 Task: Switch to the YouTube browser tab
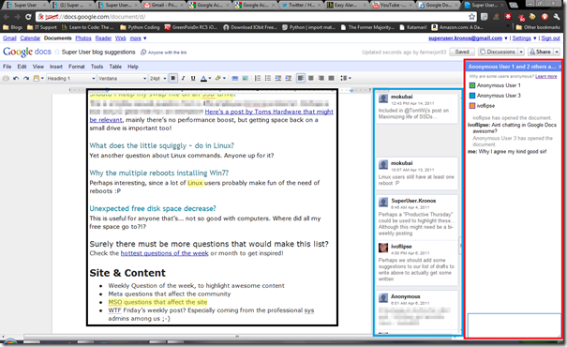(x=393, y=5)
